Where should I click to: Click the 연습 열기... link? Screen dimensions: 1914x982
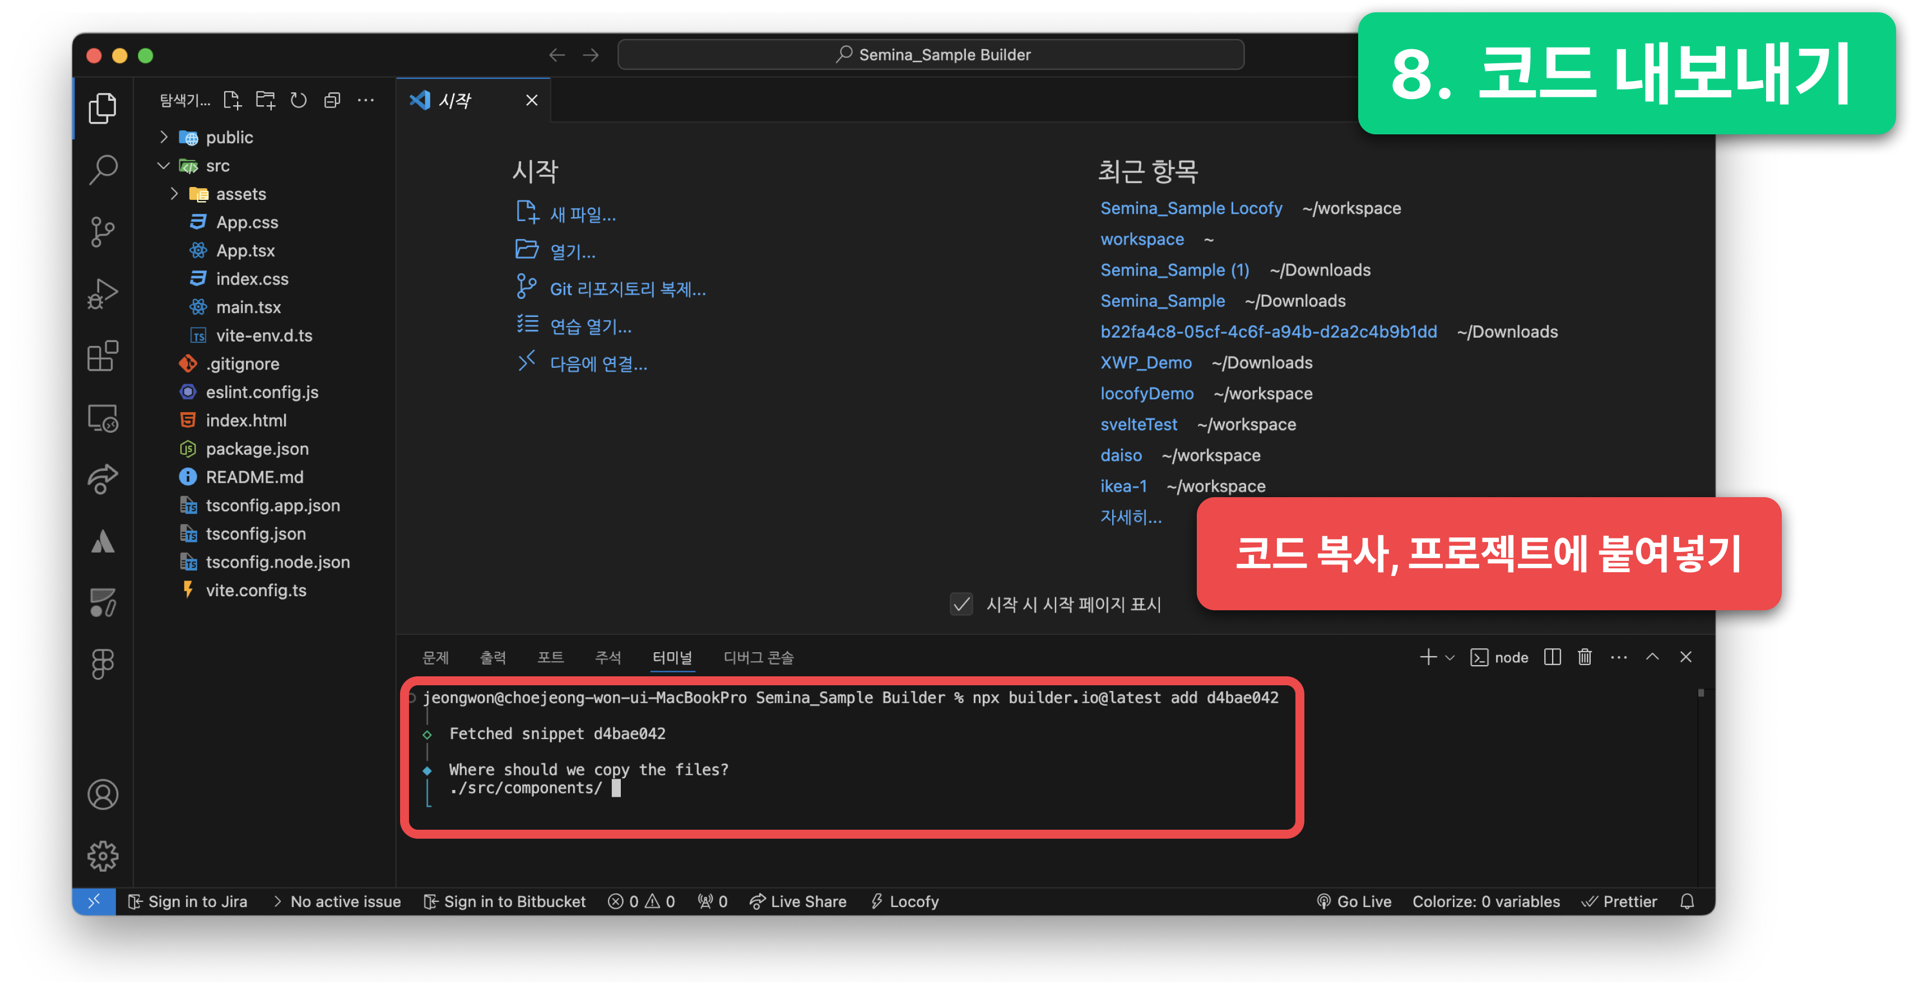590,326
